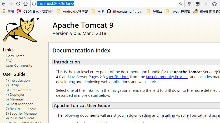
Task: Open 9) JNDI Resources guide
Action: [x=20, y=118]
